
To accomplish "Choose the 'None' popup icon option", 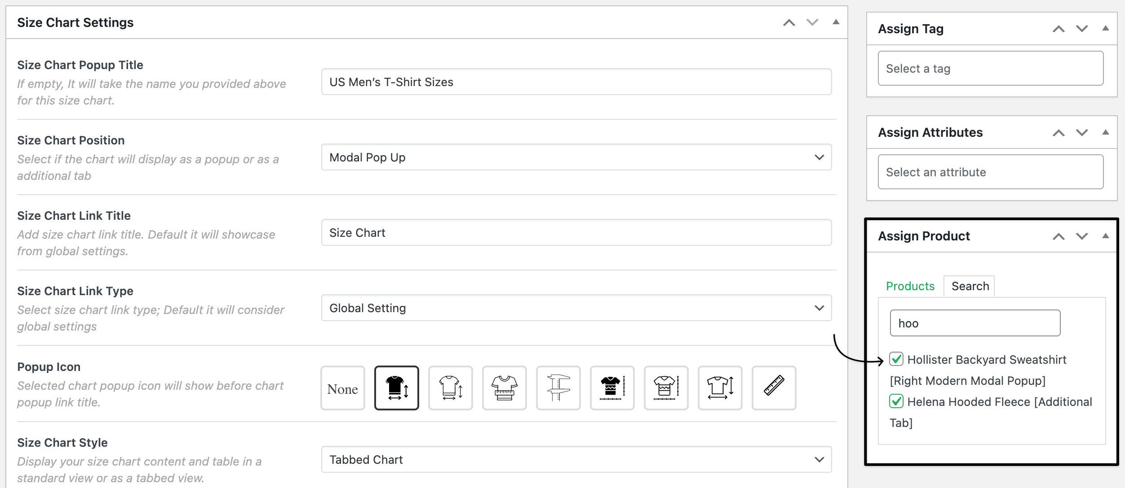I will coord(342,388).
